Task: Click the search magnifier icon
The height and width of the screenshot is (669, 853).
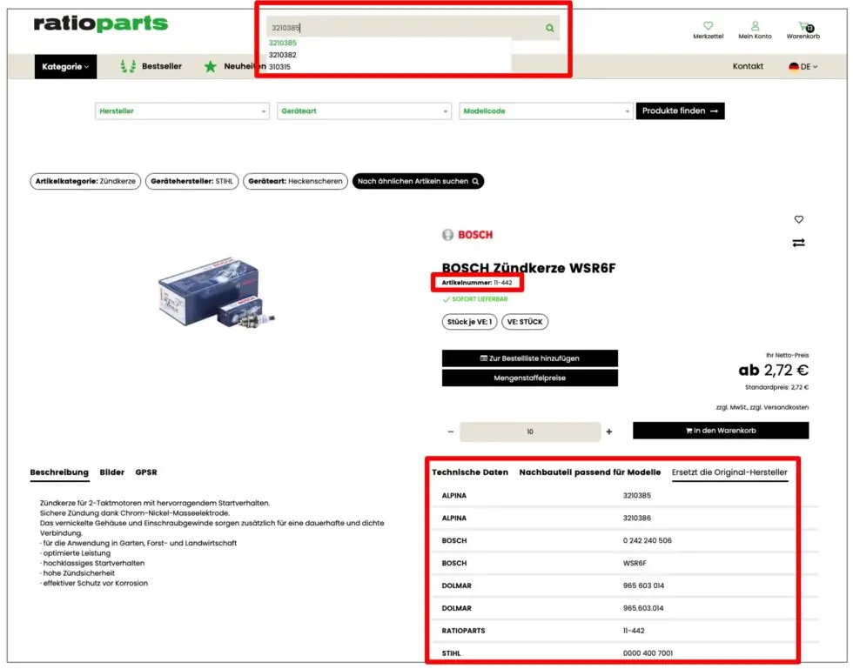Action: click(549, 28)
